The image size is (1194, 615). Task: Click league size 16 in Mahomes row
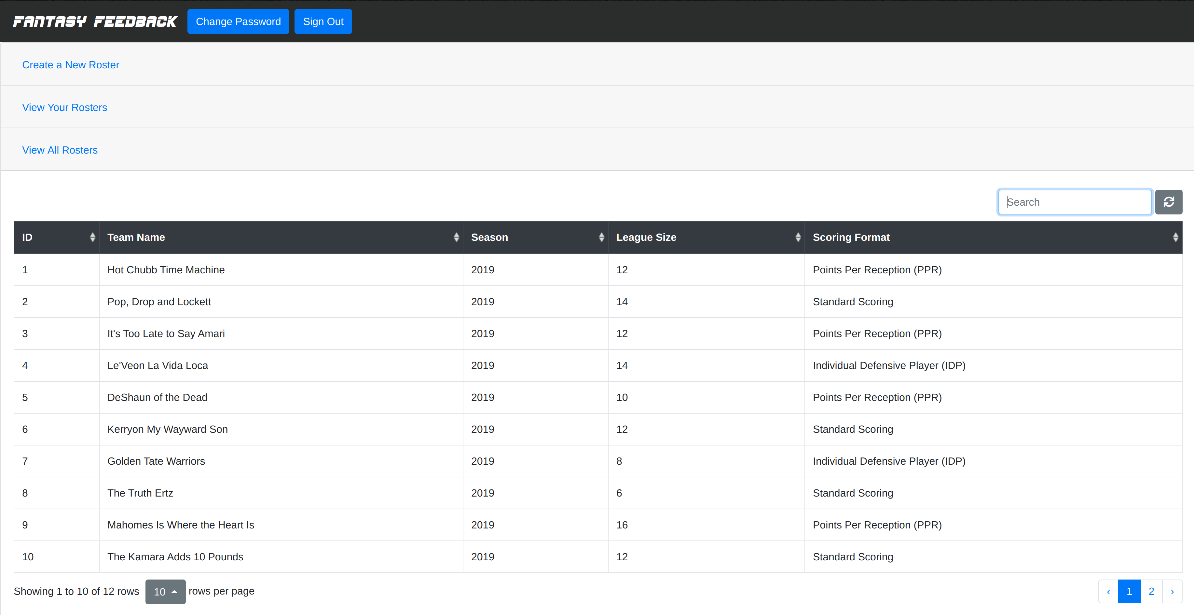[x=622, y=525]
